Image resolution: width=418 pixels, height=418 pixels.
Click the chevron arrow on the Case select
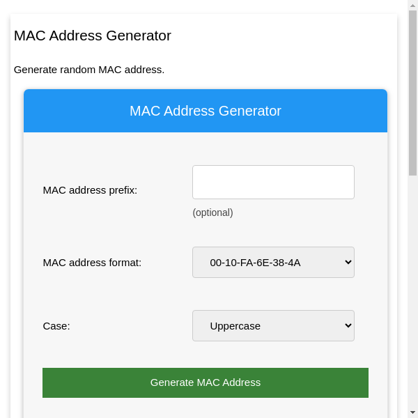tap(348, 325)
